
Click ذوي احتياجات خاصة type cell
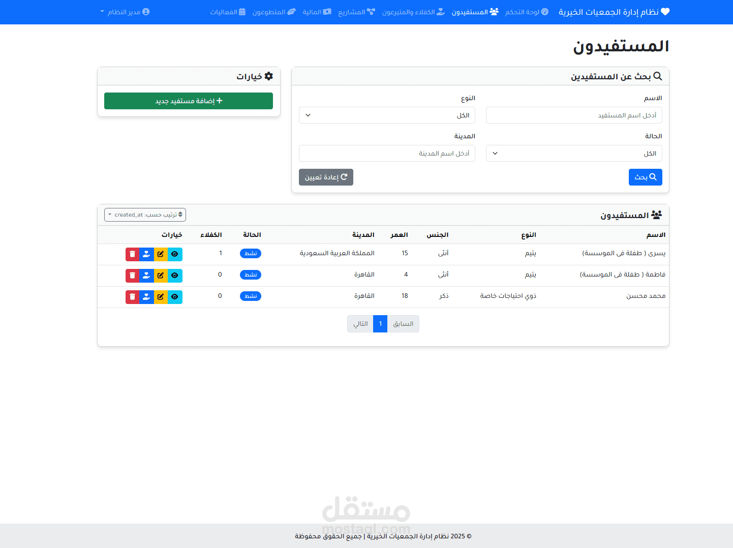pyautogui.click(x=508, y=296)
